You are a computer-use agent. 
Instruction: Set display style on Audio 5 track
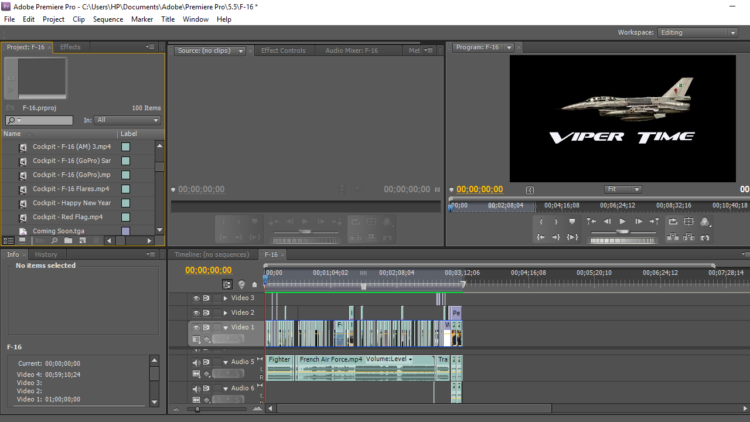click(196, 373)
